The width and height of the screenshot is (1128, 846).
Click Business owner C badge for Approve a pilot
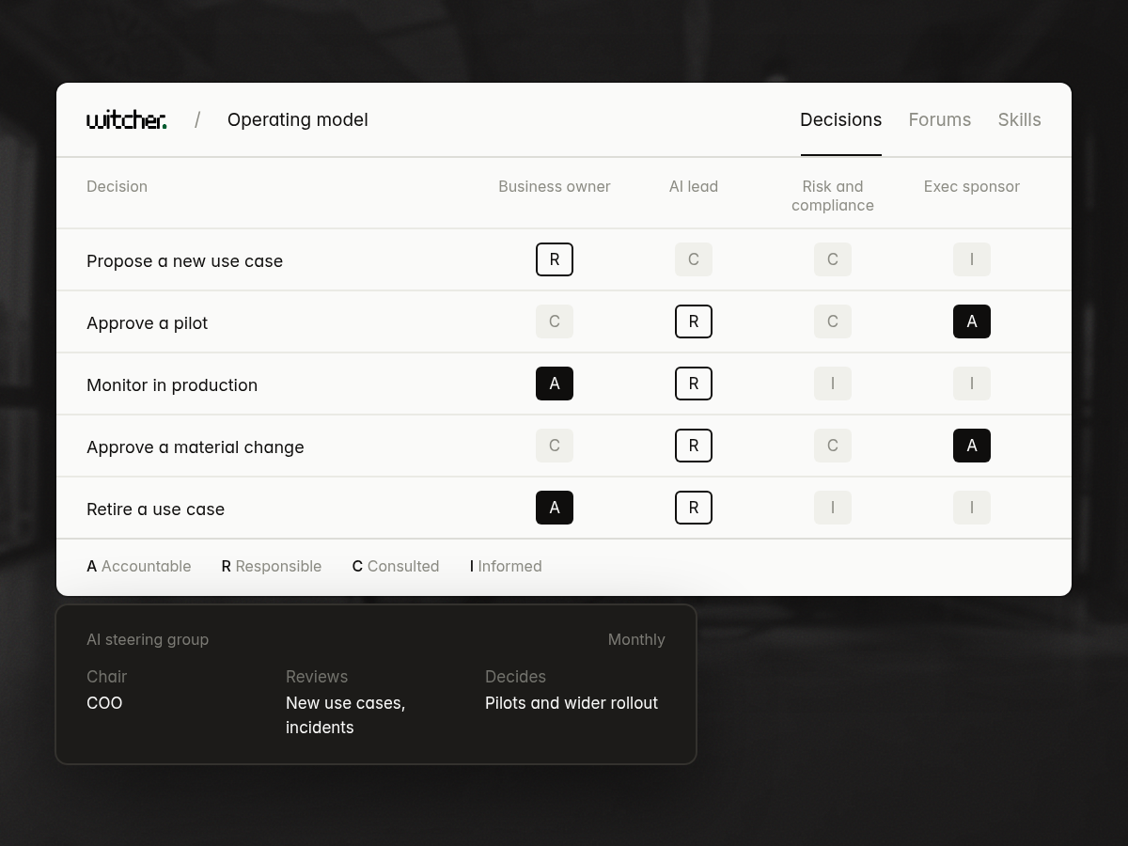pyautogui.click(x=555, y=321)
